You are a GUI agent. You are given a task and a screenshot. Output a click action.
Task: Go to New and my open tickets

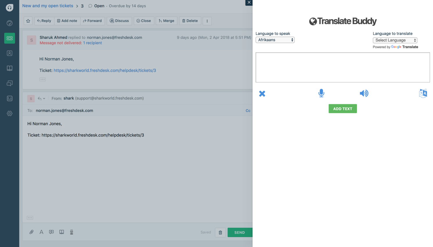pos(48,6)
